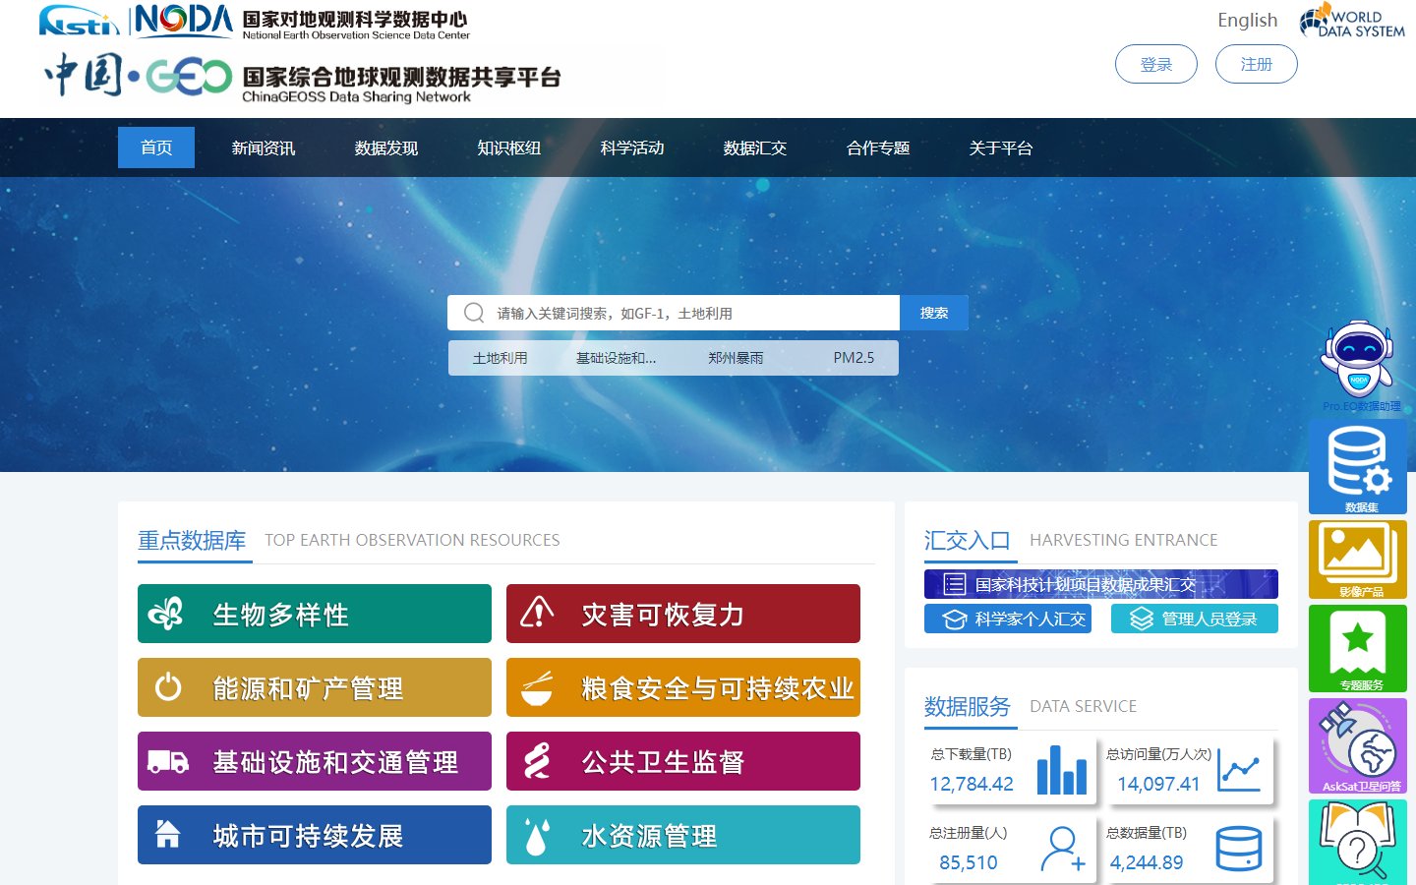This screenshot has height=885, width=1416.
Task: Open the 新闻资讯 menu
Action: (264, 147)
